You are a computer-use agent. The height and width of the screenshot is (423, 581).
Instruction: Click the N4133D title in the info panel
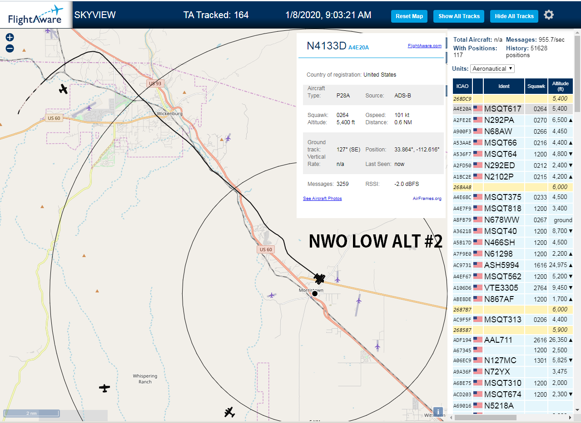pyautogui.click(x=327, y=46)
